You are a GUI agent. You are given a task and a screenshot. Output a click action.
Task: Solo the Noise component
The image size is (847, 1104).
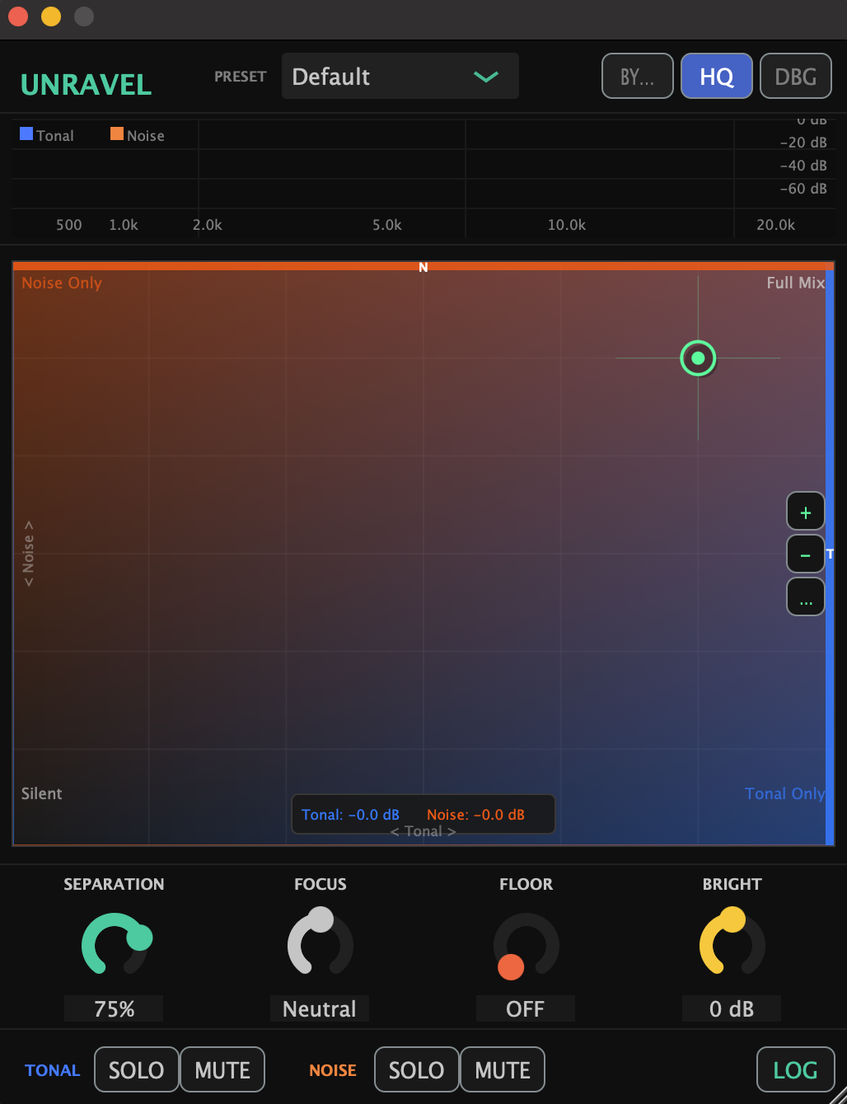(416, 1069)
